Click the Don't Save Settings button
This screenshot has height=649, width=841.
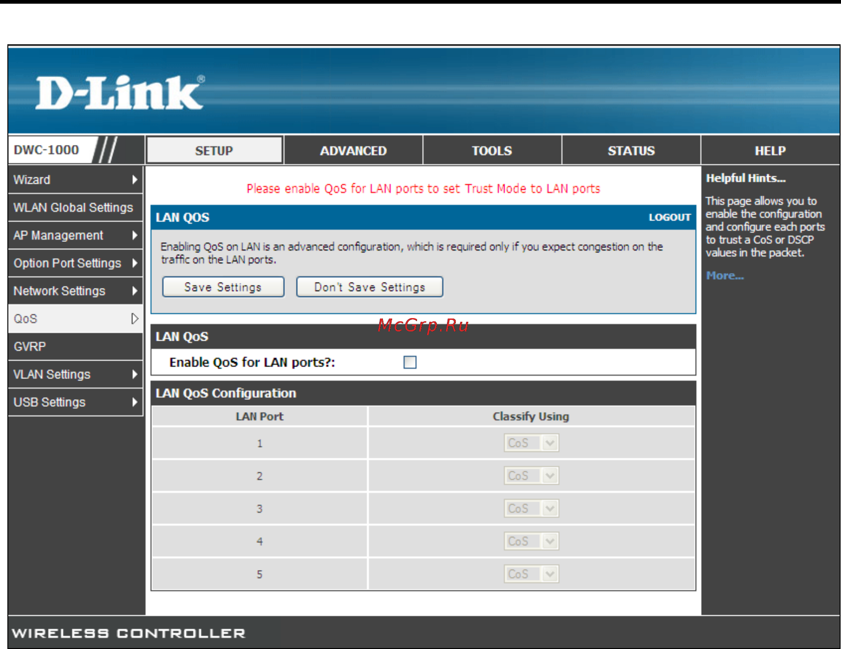[370, 287]
